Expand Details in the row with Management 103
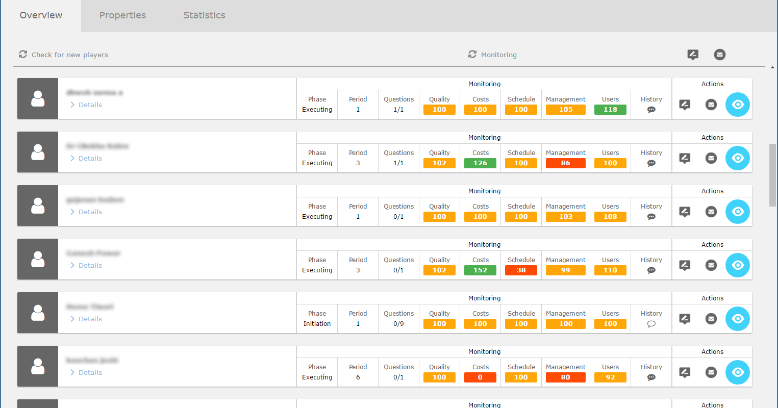The height and width of the screenshot is (408, 778). (86, 212)
